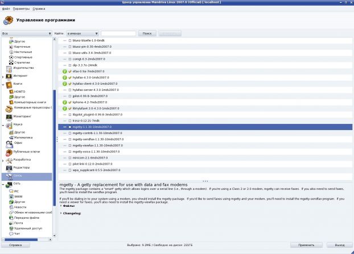
Task: Untick the hylafax-4.3.0 package checkbox
Action: 70,77
